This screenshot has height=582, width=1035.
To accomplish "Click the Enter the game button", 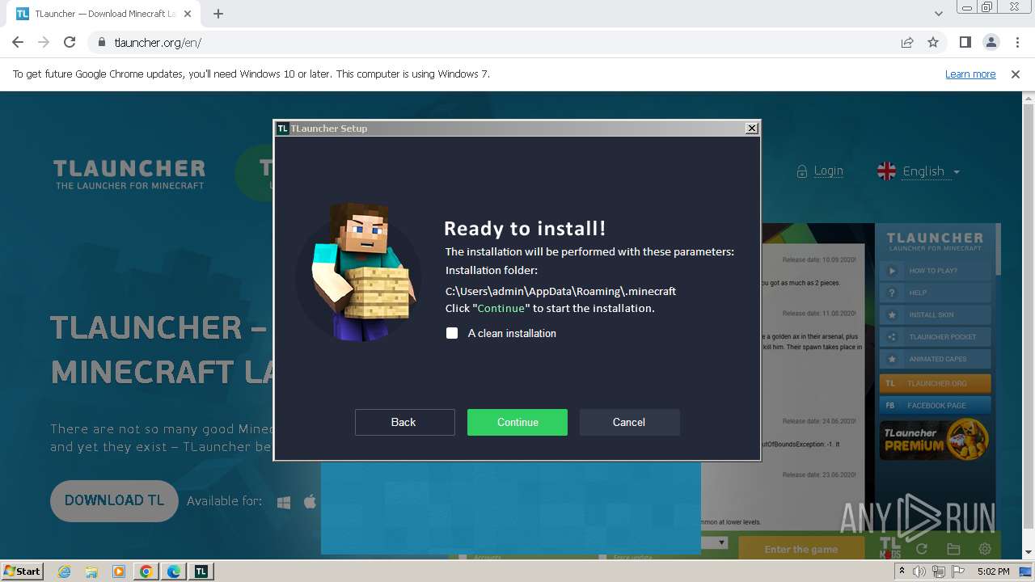I will tap(801, 549).
